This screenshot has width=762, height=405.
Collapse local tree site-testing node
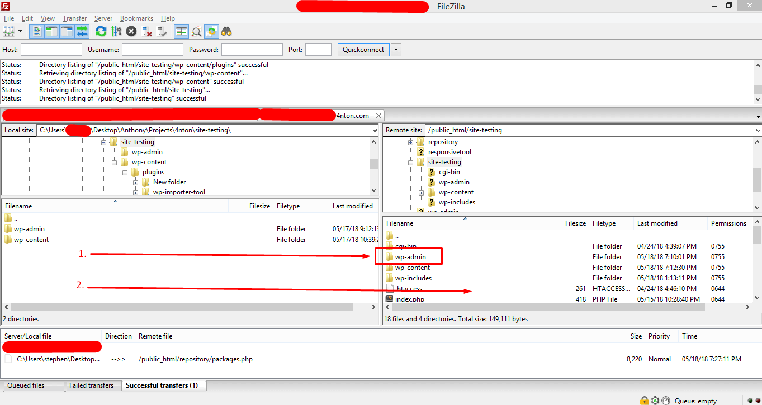point(104,142)
